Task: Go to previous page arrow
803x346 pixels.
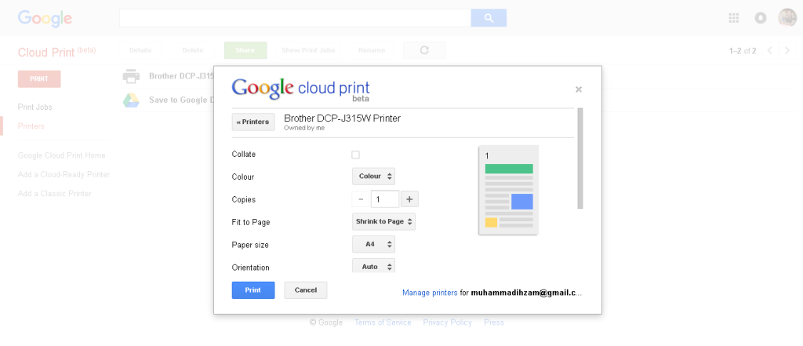Action: (x=769, y=50)
